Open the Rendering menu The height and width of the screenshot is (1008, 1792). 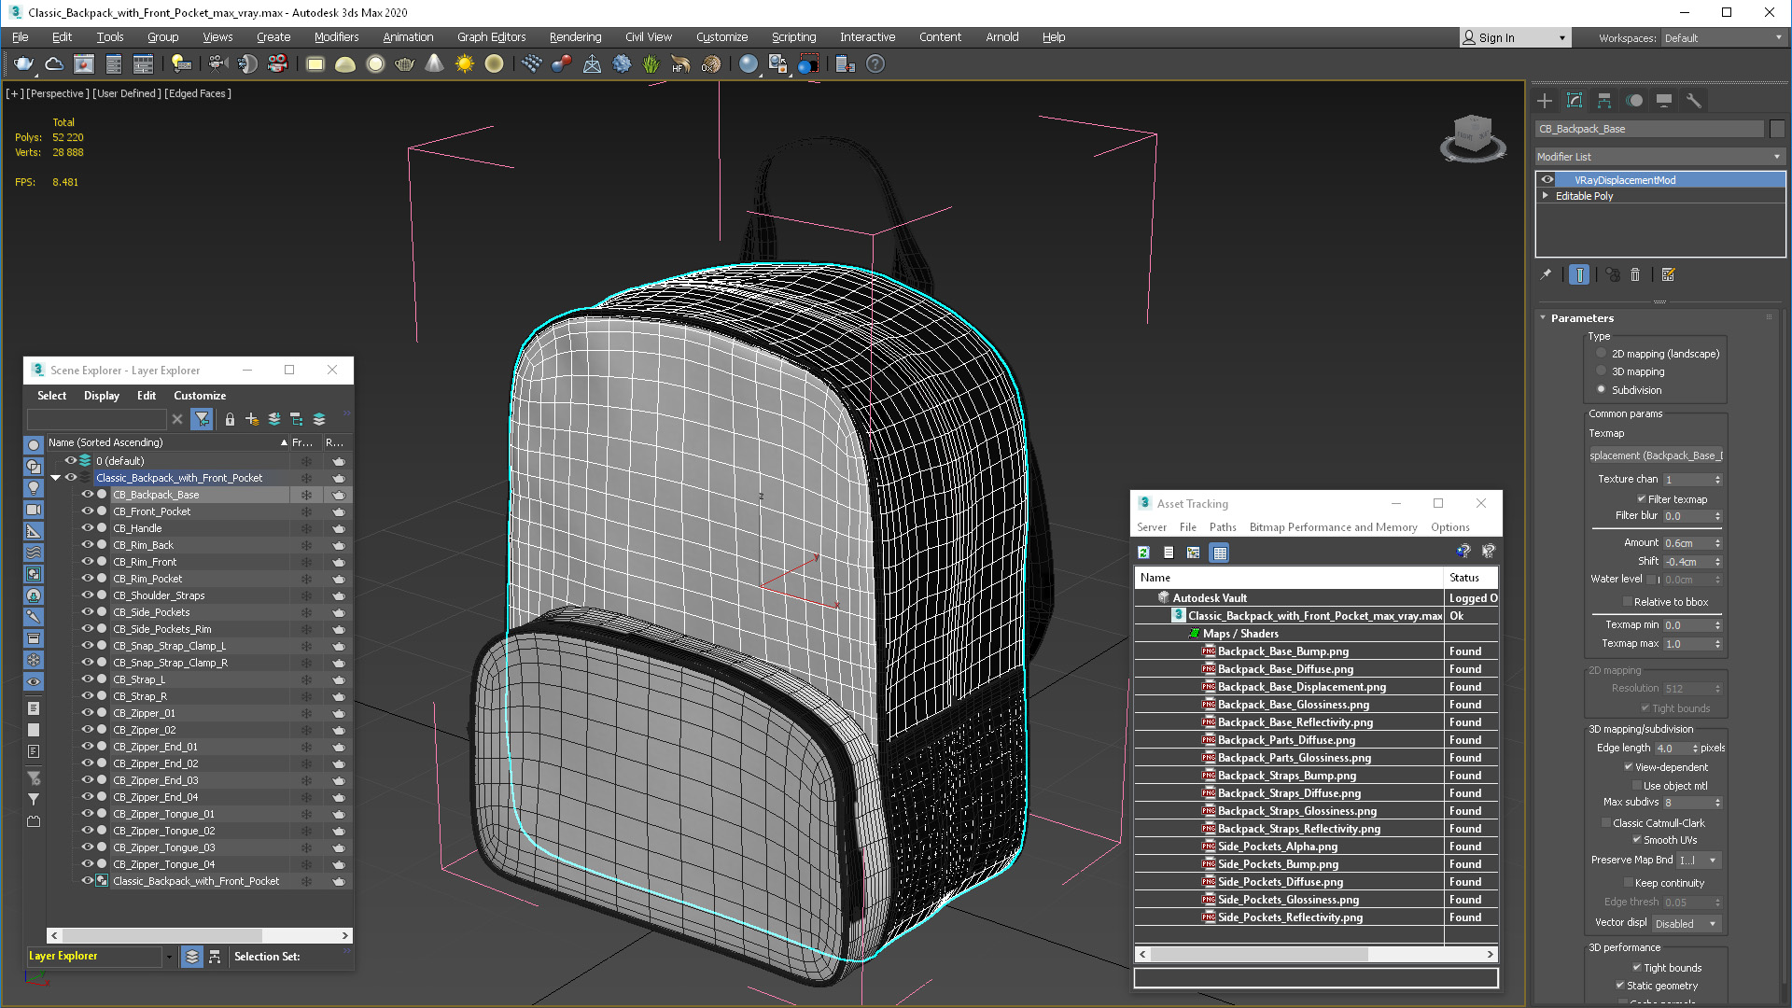coord(574,37)
